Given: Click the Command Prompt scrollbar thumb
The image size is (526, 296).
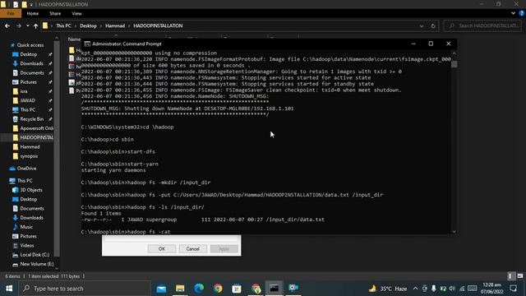Looking at the screenshot, I should [x=454, y=64].
